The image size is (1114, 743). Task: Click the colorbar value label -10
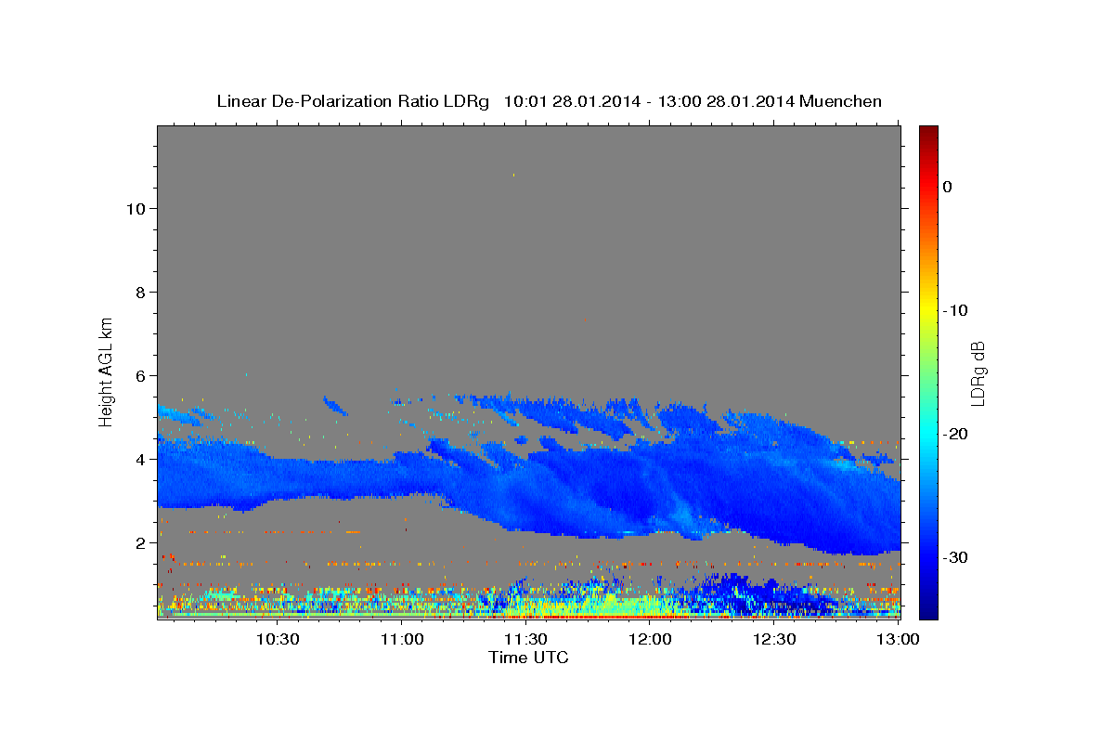click(x=956, y=310)
